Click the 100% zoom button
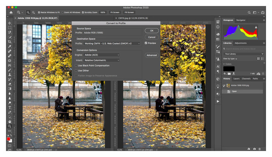272x157 pixels. (103, 12)
